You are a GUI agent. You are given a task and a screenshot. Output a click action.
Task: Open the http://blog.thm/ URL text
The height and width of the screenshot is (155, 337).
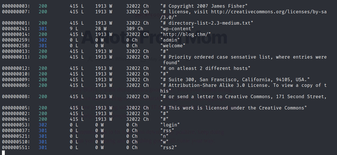[186, 35]
